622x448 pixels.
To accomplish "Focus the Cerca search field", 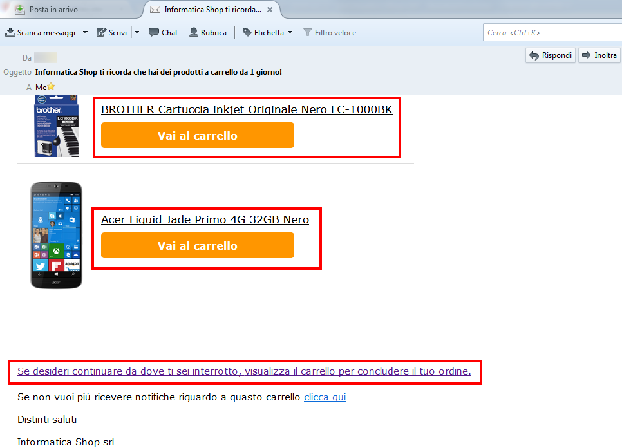I will coord(552,33).
